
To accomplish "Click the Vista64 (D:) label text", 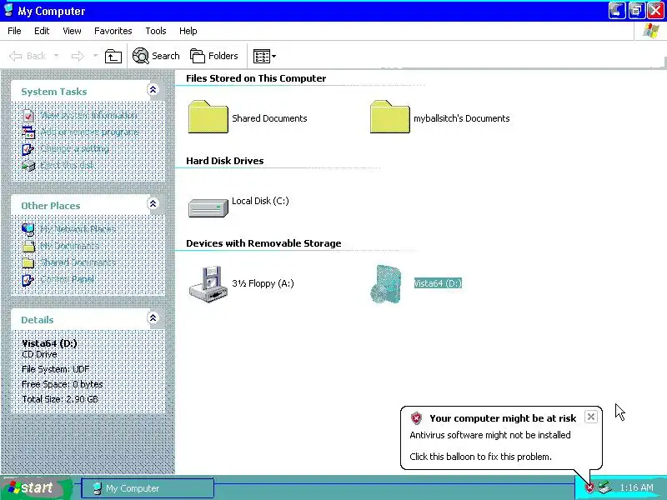I will coord(438,283).
